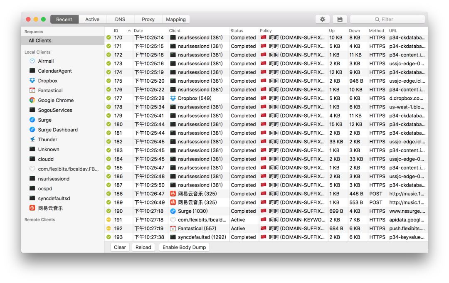Viewport: 449px width, 283px height.
Task: Click URL d.dropbox.co... in request 177
Action: tap(406, 98)
